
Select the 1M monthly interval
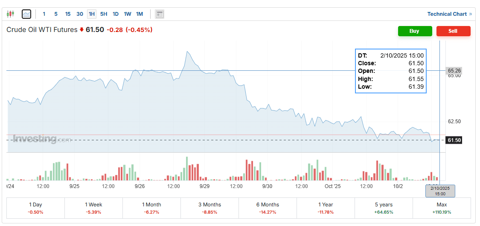[x=140, y=14]
